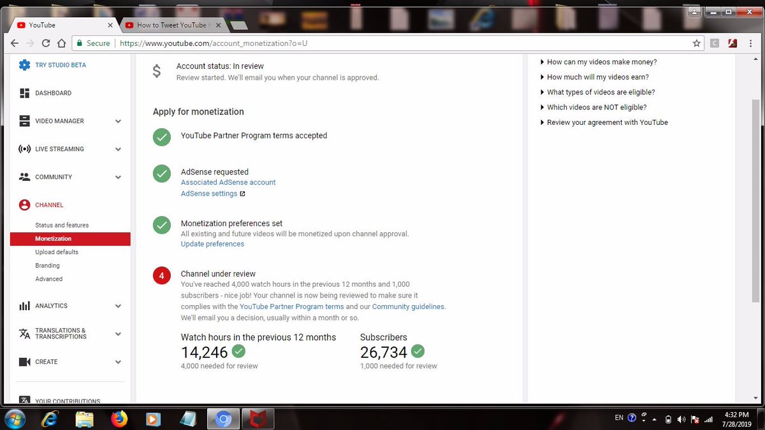Open McAfee from the taskbar
Screen dimensions: 765x430
(258, 419)
